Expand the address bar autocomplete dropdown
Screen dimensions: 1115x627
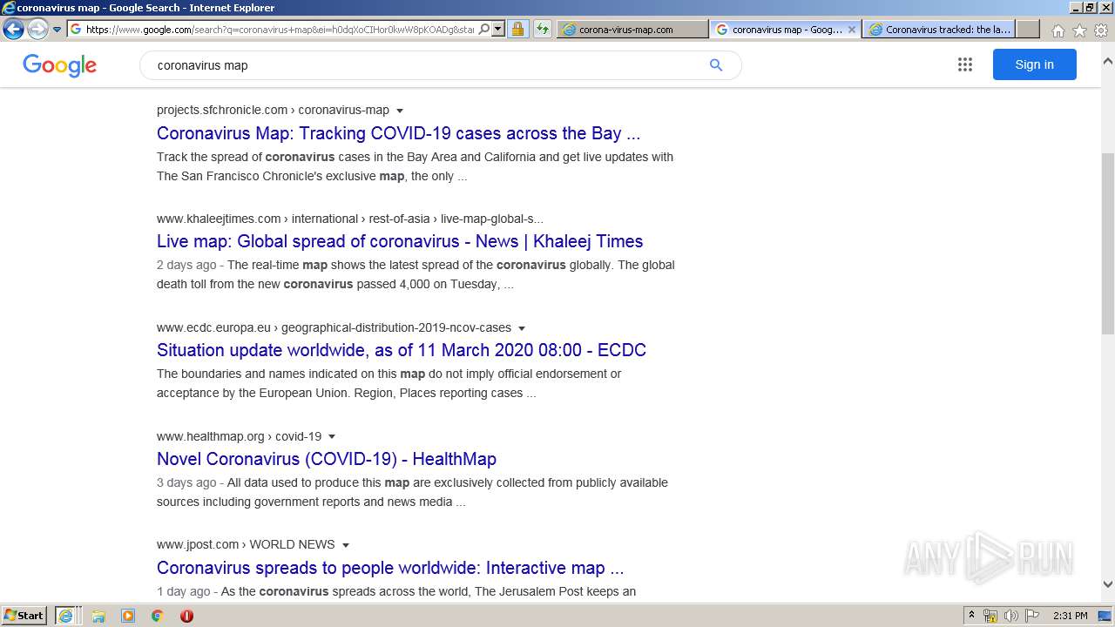pos(497,29)
